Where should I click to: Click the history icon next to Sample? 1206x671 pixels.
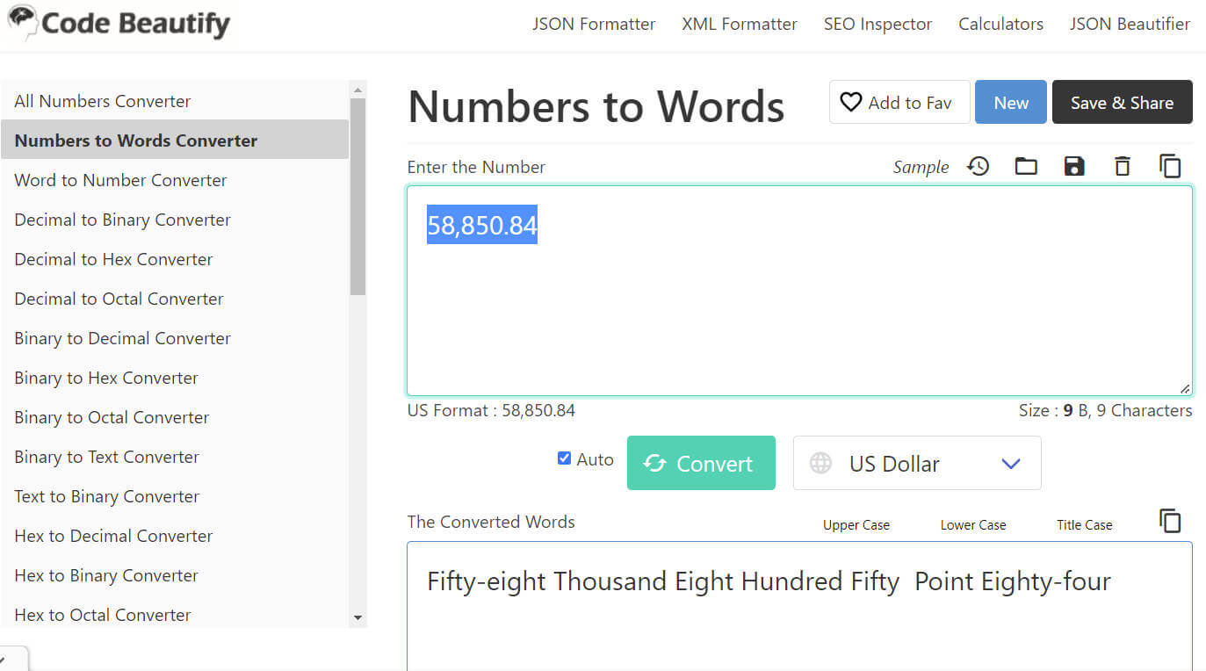978,166
